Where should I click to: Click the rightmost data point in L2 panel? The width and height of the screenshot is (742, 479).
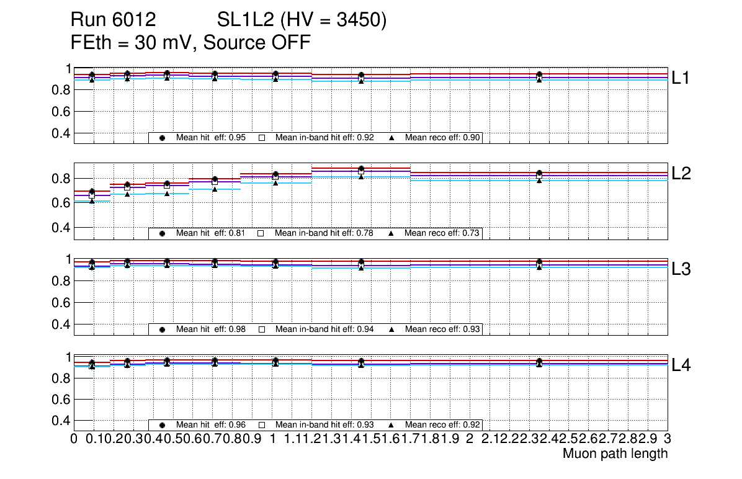[x=539, y=174]
